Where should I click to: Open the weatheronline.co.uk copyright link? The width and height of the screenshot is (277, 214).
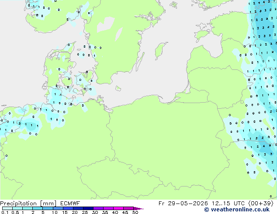[237, 210]
